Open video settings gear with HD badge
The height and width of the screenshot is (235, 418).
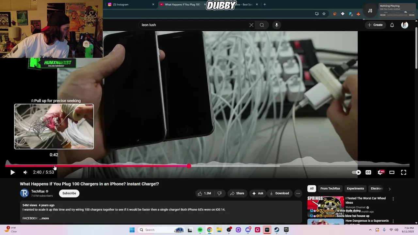pyautogui.click(x=380, y=172)
